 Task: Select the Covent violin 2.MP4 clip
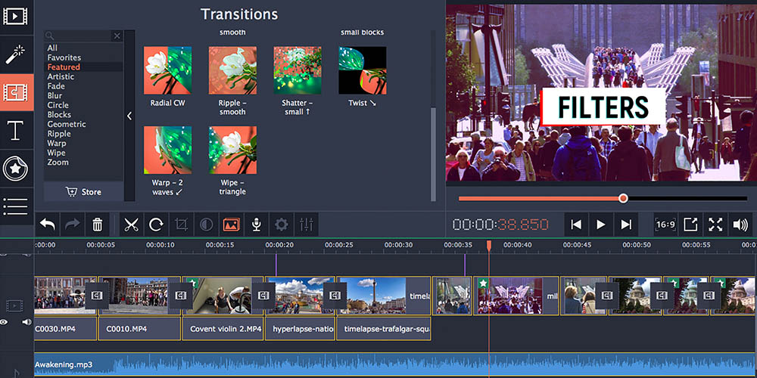[x=223, y=329]
